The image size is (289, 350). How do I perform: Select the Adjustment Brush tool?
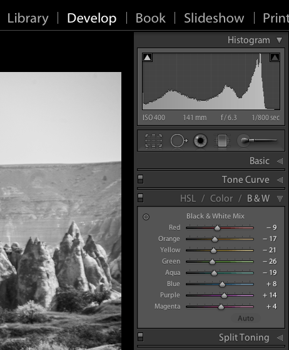click(257, 141)
